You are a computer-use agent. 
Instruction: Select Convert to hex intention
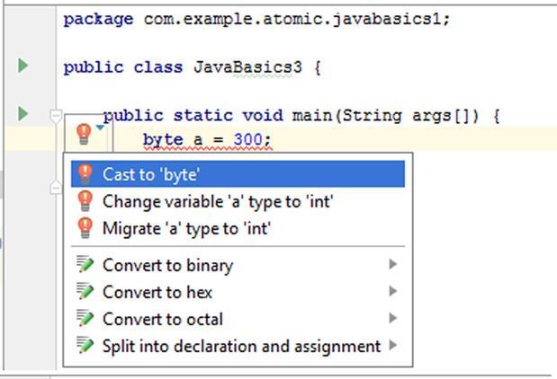coord(238,292)
